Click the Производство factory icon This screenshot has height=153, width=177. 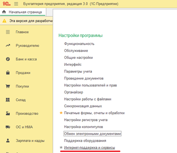click(8, 113)
